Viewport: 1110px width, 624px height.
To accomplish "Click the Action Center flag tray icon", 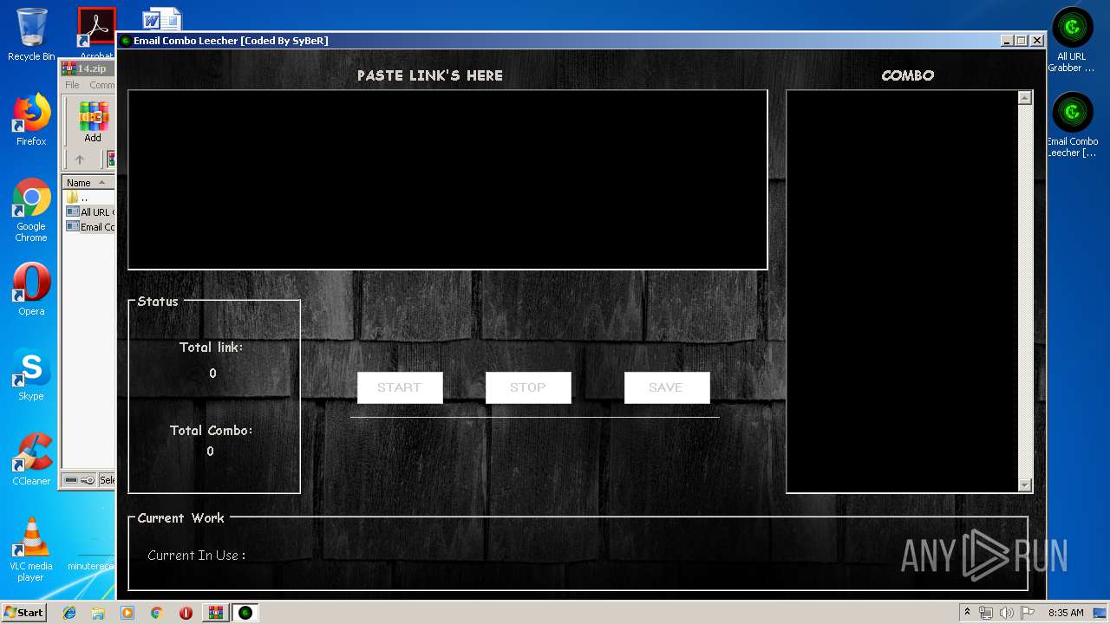I will coord(1028,613).
